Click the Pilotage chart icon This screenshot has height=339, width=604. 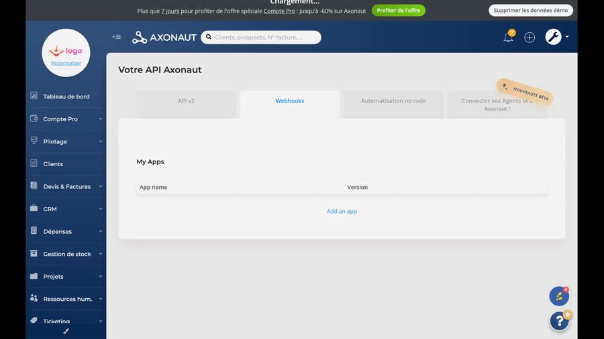[x=34, y=141]
